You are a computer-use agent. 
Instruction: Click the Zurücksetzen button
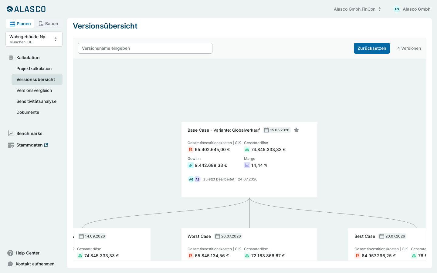372,48
